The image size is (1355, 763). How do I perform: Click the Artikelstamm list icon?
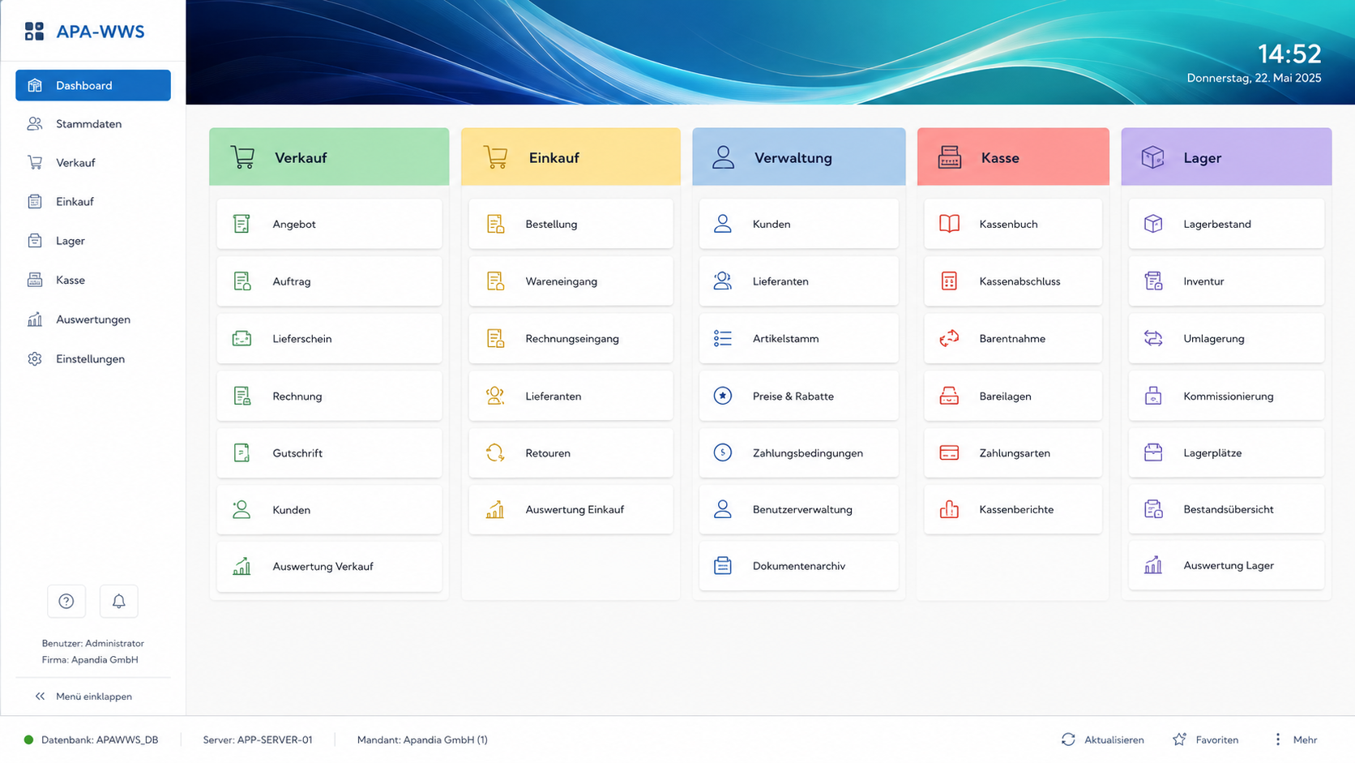722,338
